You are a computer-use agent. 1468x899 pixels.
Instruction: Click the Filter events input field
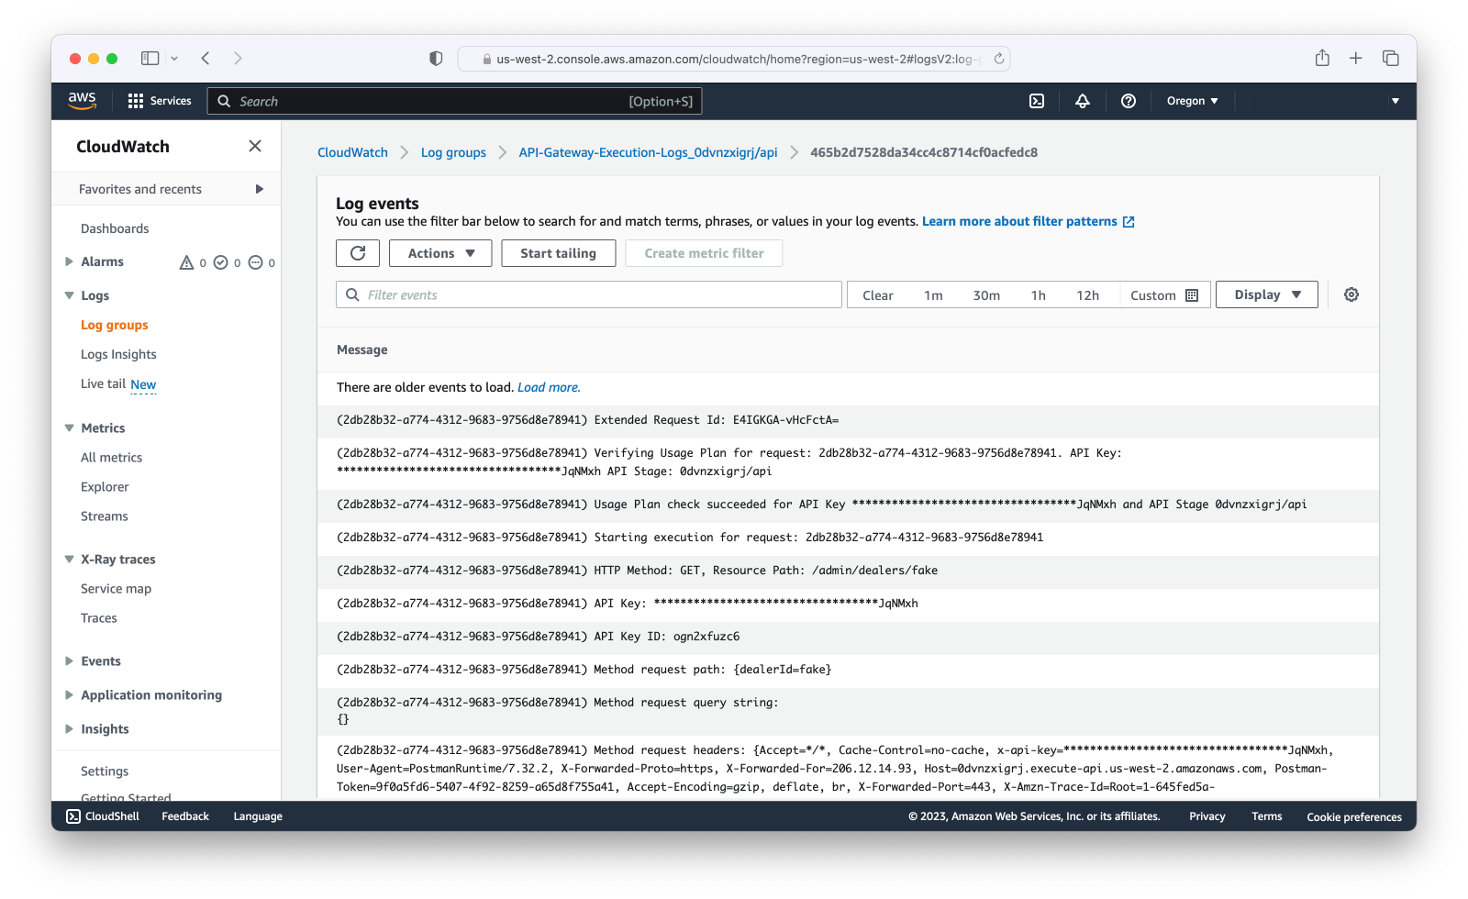(x=589, y=294)
